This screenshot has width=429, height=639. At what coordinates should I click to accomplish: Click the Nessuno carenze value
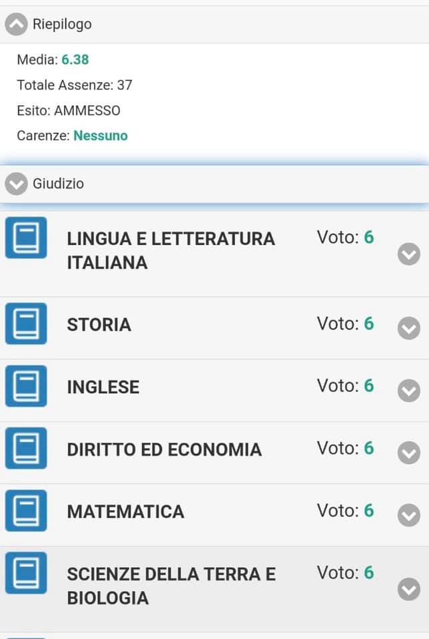pos(101,136)
